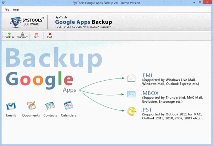Viewport: 213px width, 146px height.
Task: Select the Documents icon
Action: pos(31,106)
